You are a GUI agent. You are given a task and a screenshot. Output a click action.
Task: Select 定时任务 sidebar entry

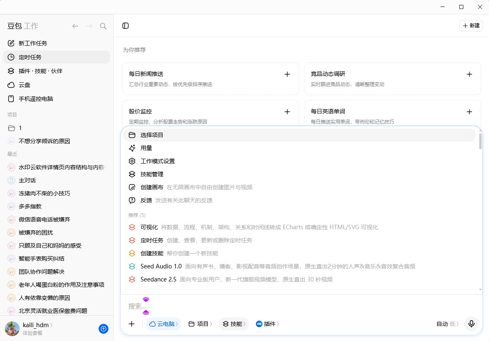[x=57, y=57]
